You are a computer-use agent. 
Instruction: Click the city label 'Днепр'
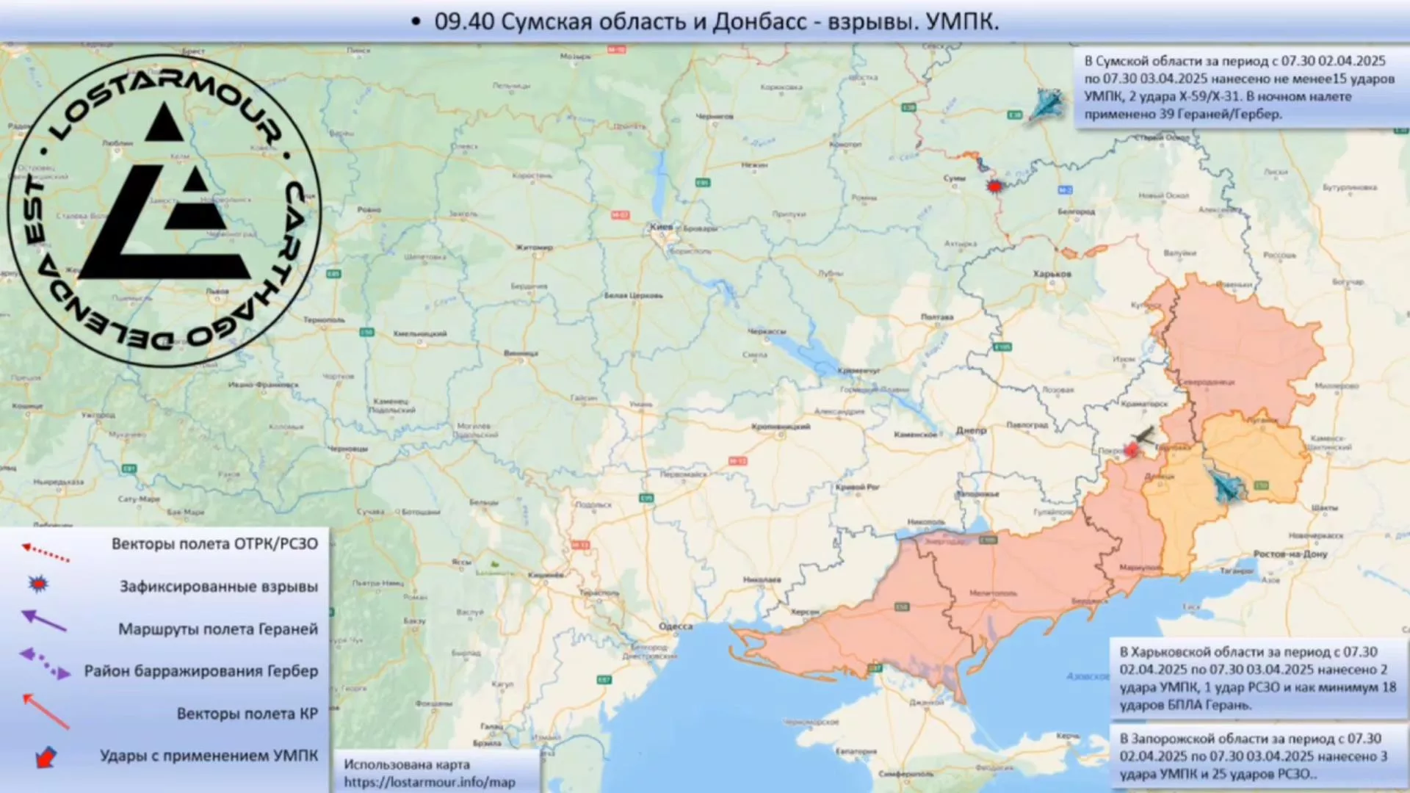971,431
